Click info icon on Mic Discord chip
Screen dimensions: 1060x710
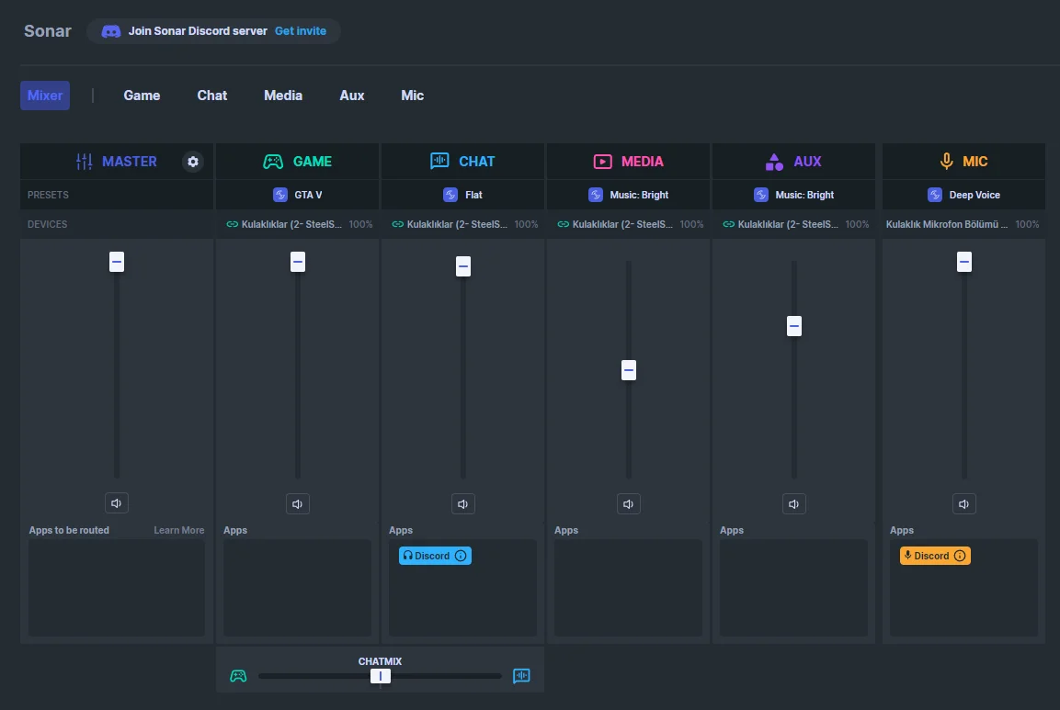tap(959, 556)
